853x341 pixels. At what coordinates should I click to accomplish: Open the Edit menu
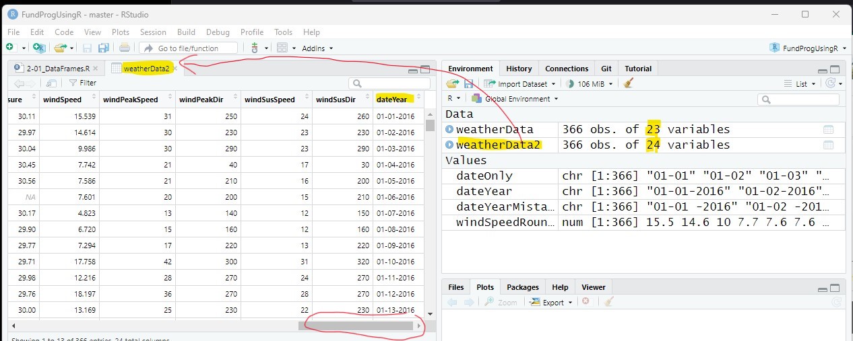click(37, 32)
